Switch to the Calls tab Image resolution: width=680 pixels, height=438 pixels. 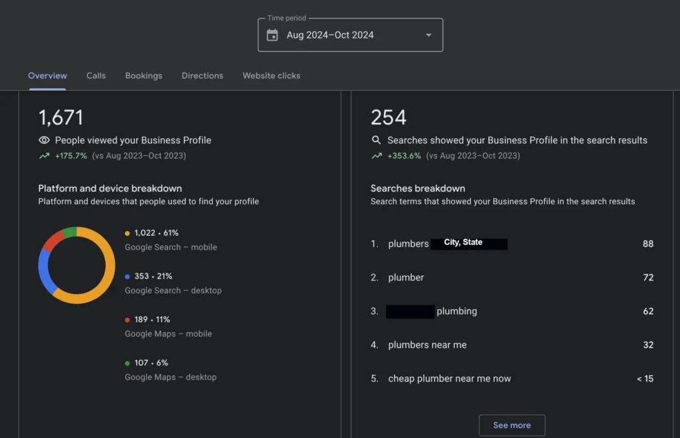point(96,76)
